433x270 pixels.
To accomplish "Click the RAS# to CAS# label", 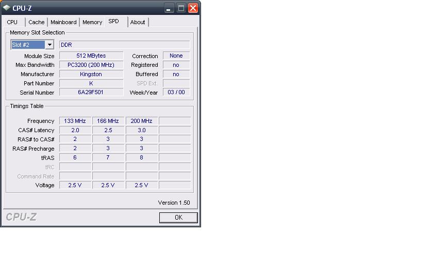I will pyautogui.click(x=36, y=139).
